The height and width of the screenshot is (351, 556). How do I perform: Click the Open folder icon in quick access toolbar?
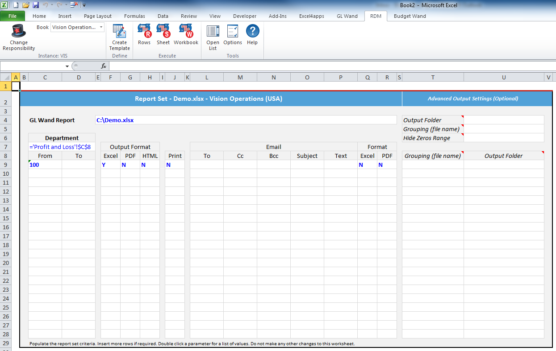click(x=26, y=5)
